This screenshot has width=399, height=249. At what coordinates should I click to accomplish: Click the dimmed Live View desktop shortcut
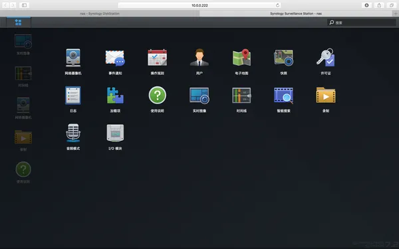[23, 41]
